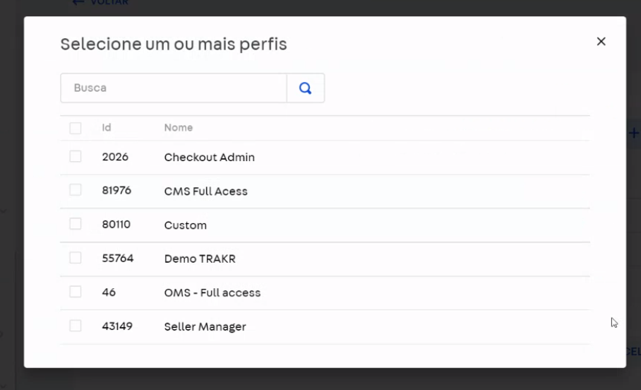Enable the Custom profile checkbox

point(76,224)
